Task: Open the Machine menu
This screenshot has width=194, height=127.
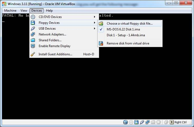Action: [x=10, y=11]
